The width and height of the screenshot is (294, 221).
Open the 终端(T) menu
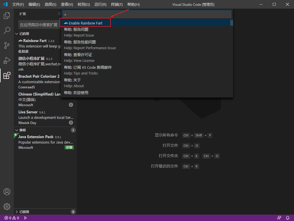[x=117, y=4]
